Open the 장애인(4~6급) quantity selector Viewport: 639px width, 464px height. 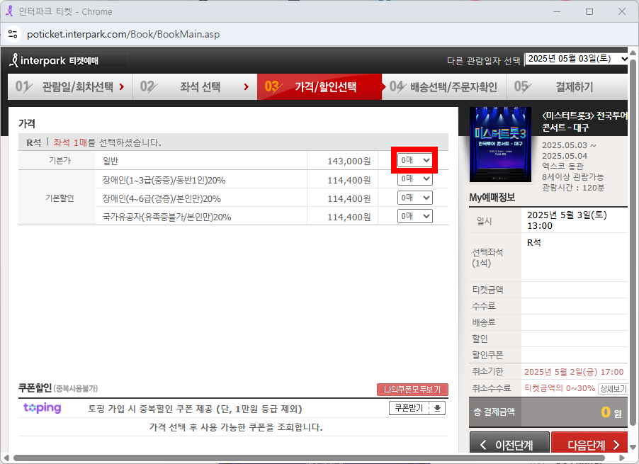click(x=414, y=198)
